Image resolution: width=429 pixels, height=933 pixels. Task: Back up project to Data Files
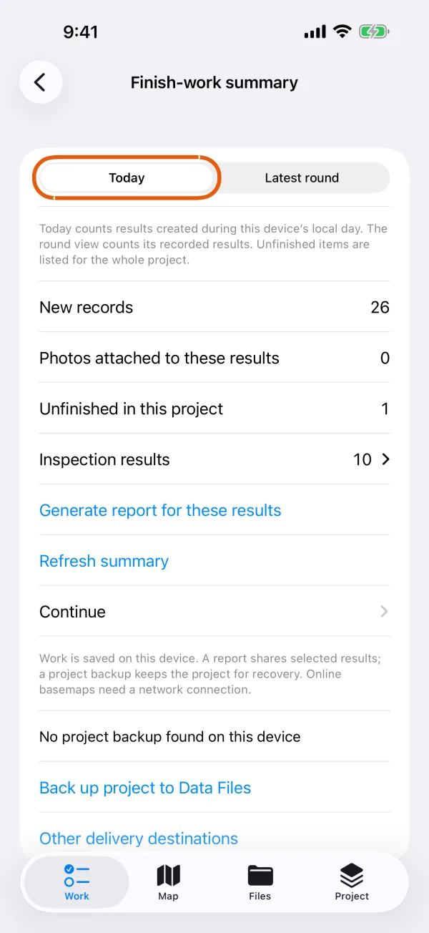point(145,788)
